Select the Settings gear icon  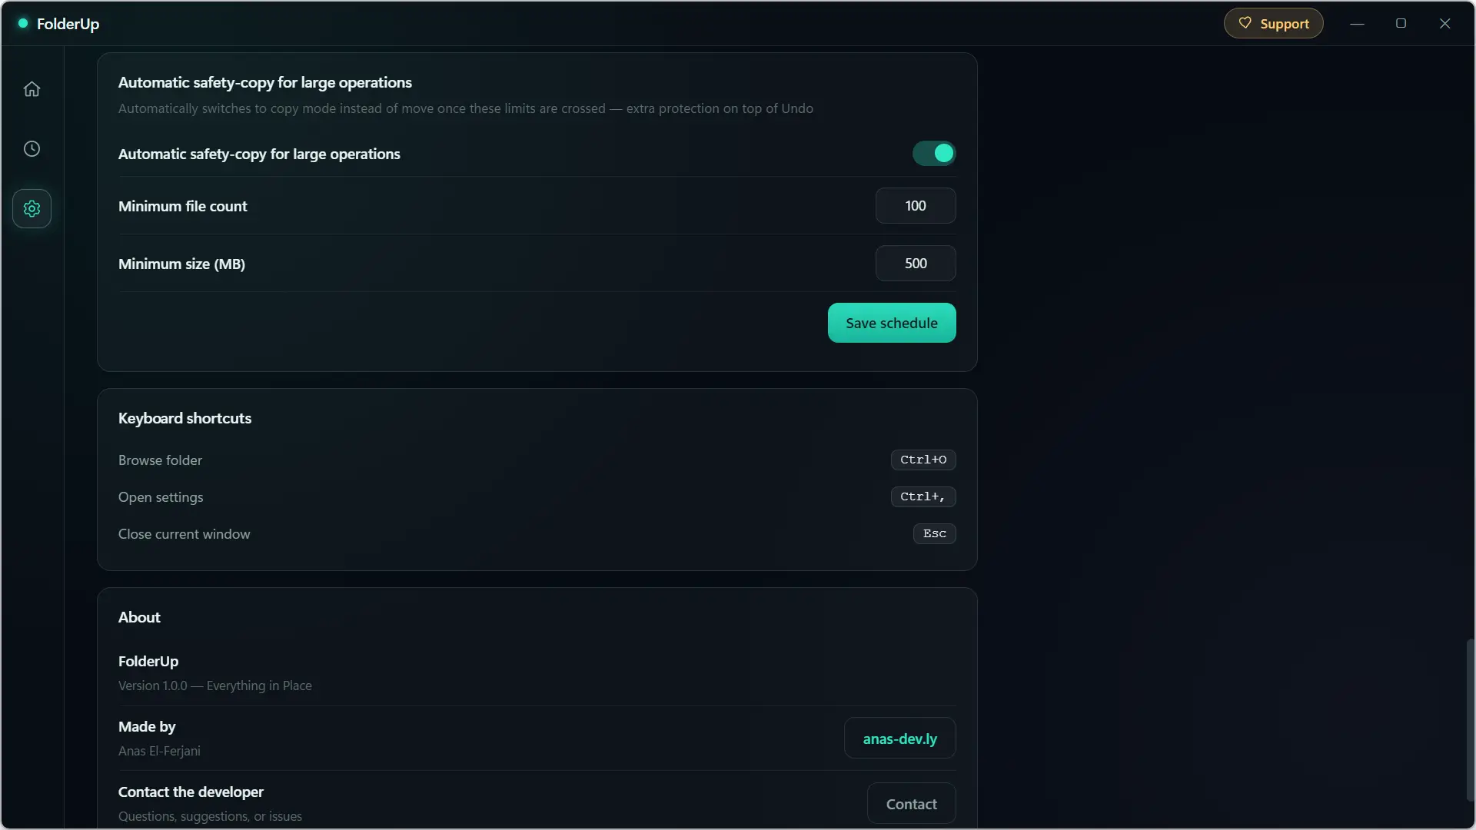[32, 208]
